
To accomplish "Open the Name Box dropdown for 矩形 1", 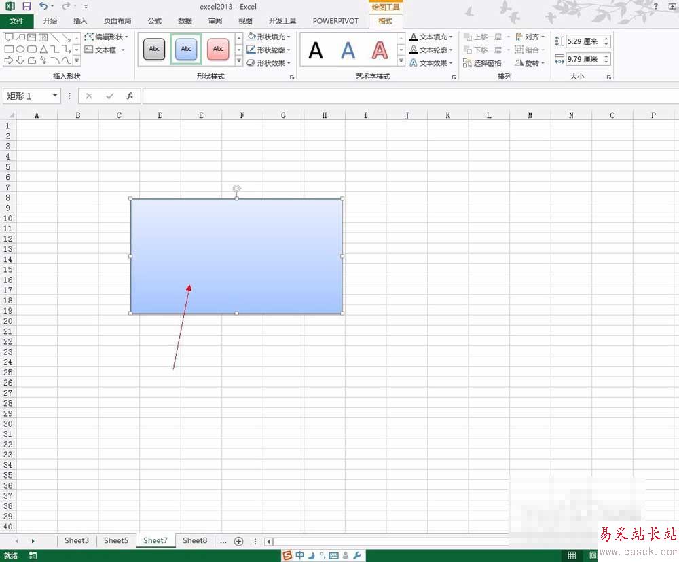I will pyautogui.click(x=55, y=96).
